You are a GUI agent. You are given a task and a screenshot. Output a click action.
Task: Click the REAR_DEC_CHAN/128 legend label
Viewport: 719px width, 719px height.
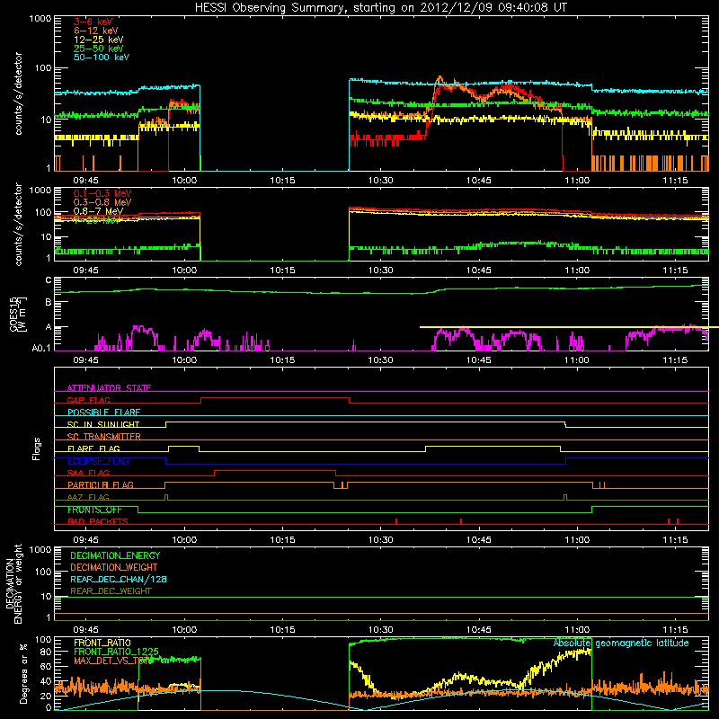[119, 579]
